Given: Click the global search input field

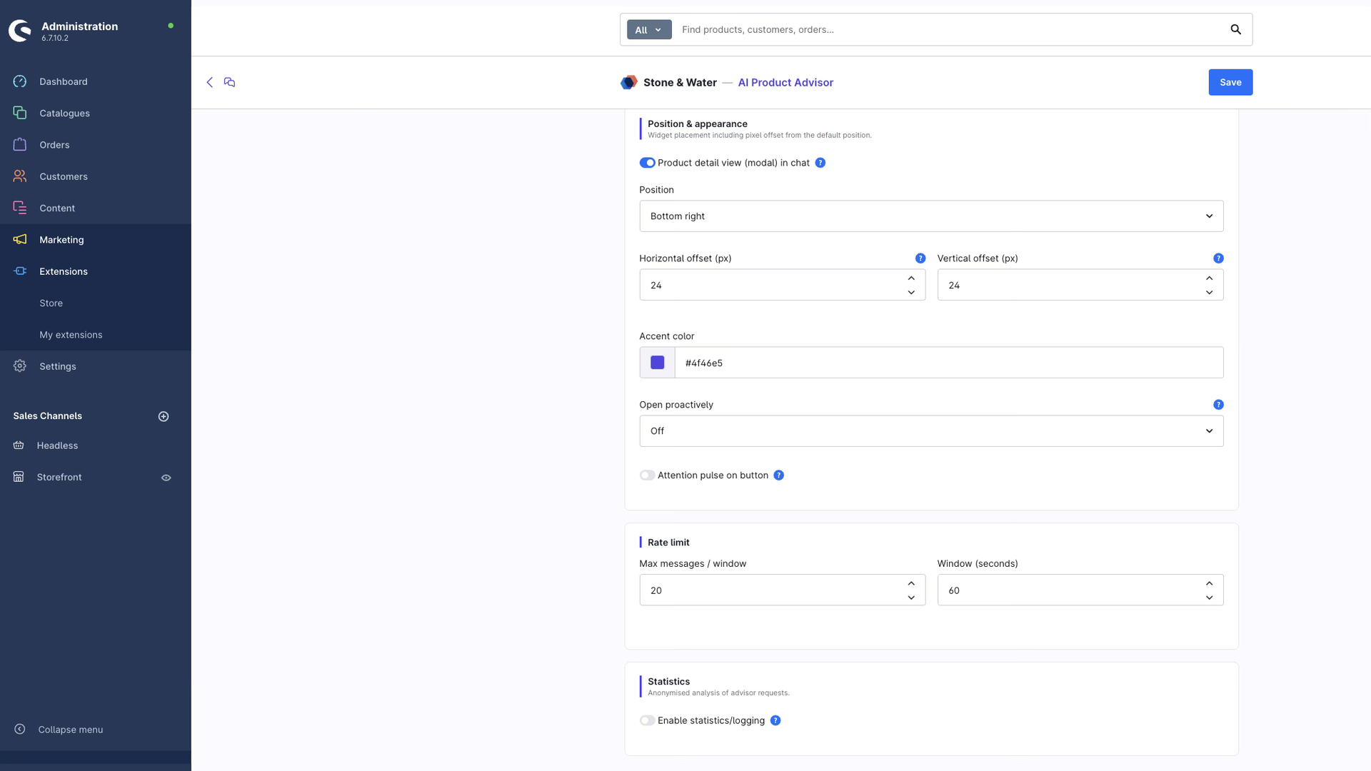Looking at the screenshot, I should coord(950,29).
